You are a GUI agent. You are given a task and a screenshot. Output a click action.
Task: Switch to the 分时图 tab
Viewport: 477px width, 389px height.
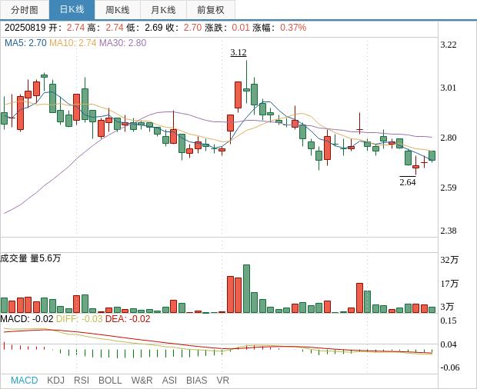point(25,10)
